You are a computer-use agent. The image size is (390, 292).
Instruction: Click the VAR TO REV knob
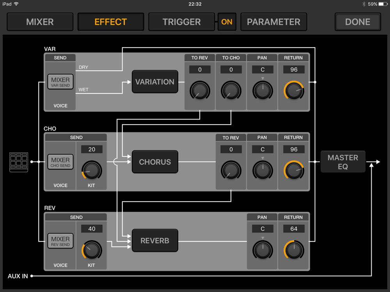pyautogui.click(x=200, y=90)
